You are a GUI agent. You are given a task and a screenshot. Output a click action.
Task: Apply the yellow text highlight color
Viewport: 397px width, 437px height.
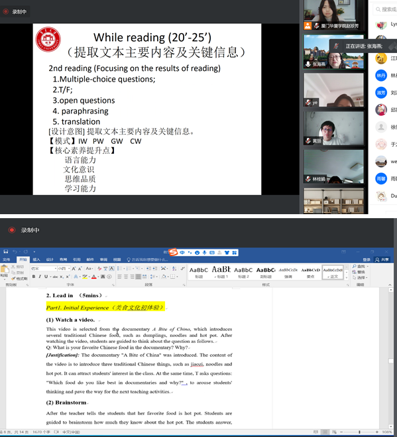point(85,277)
